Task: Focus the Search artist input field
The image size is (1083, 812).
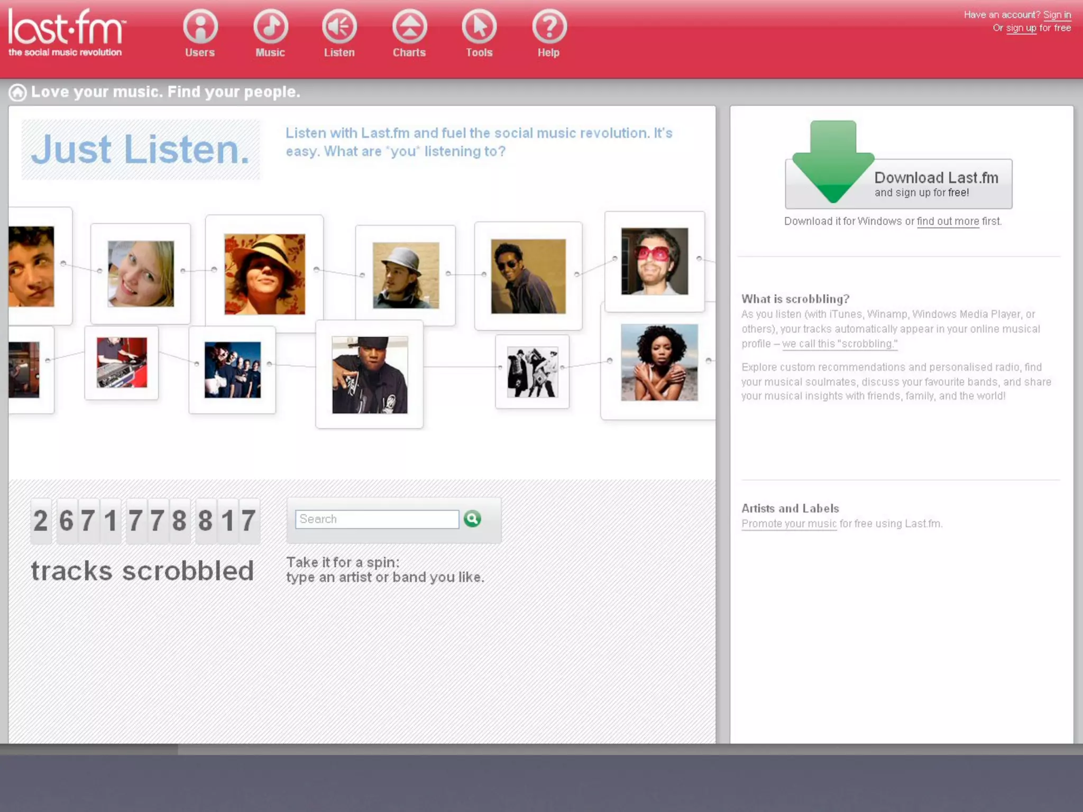Action: tap(377, 519)
